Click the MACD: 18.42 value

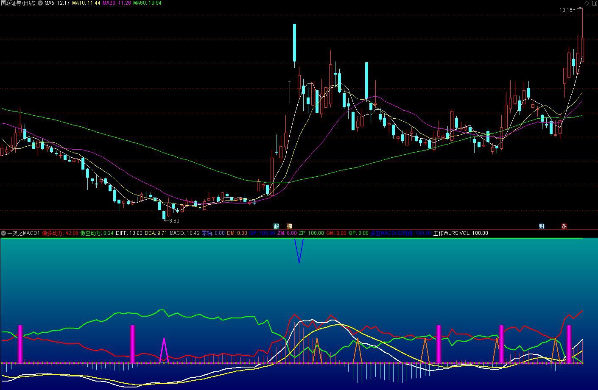coord(184,233)
